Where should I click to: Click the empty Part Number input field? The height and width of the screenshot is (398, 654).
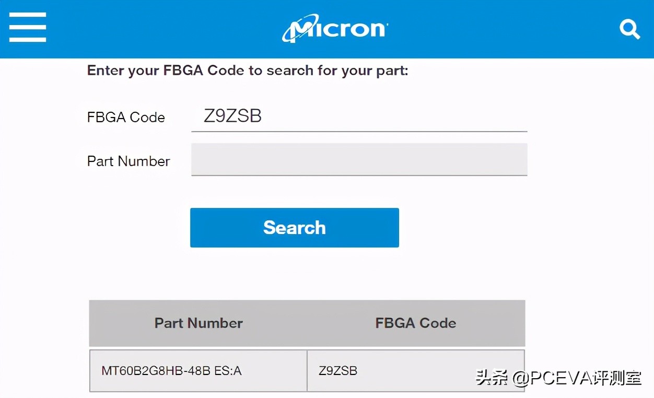(359, 159)
